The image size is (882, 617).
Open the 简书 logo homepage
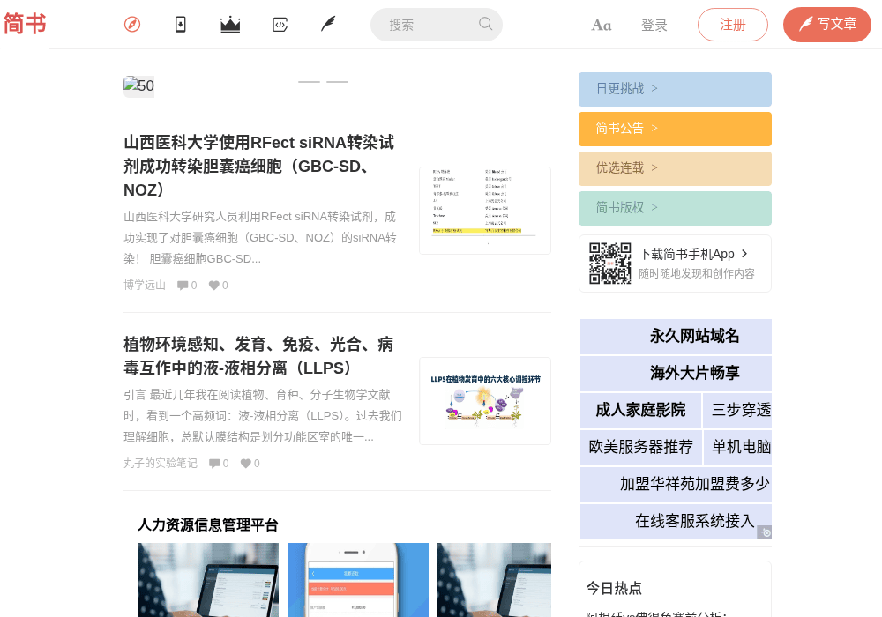pyautogui.click(x=24, y=24)
